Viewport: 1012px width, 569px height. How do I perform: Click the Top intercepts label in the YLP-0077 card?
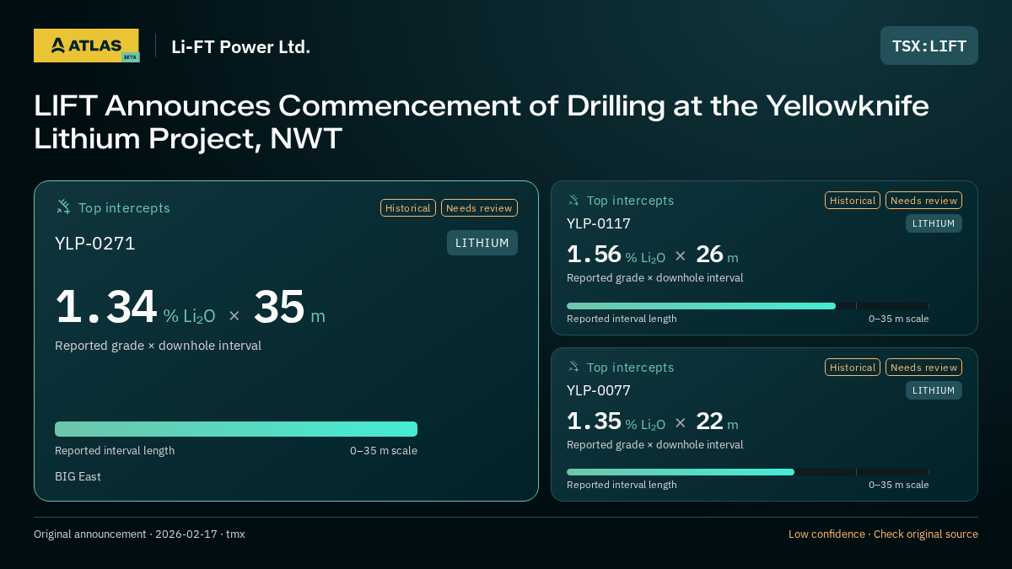tap(630, 368)
